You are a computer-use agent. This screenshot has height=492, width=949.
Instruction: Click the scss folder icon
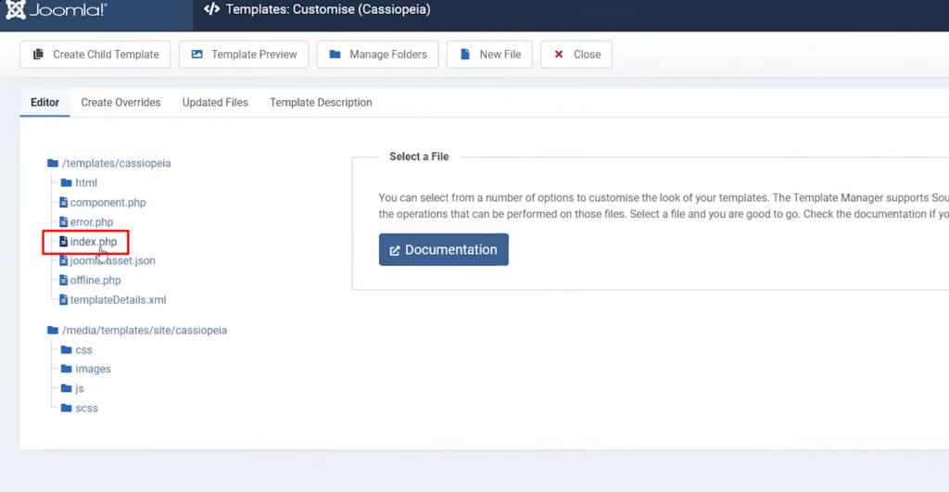[66, 409]
